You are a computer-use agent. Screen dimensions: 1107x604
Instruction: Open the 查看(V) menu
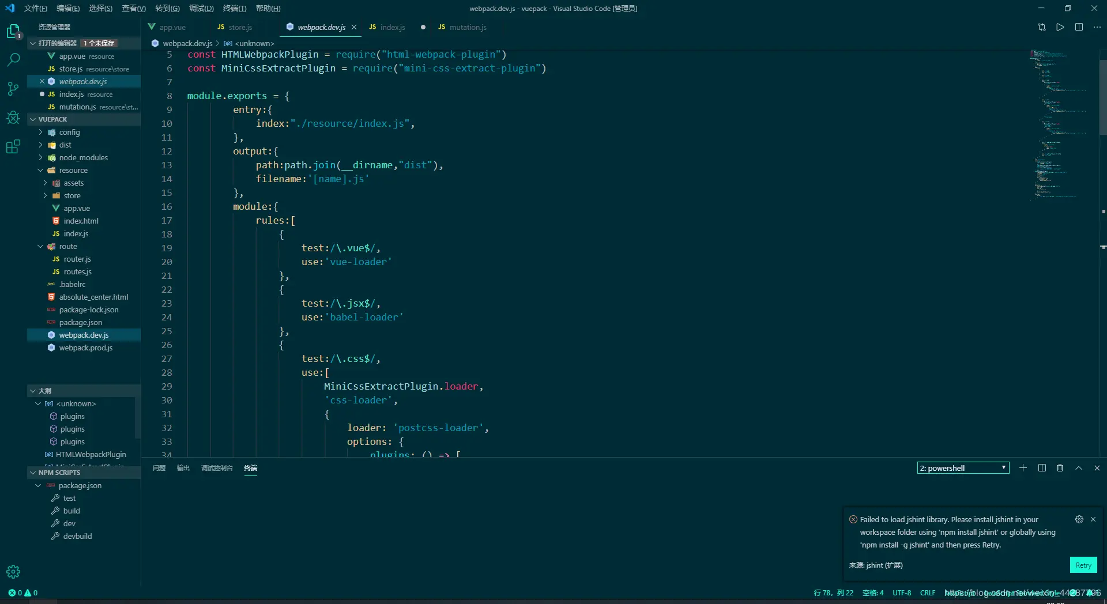pos(134,8)
